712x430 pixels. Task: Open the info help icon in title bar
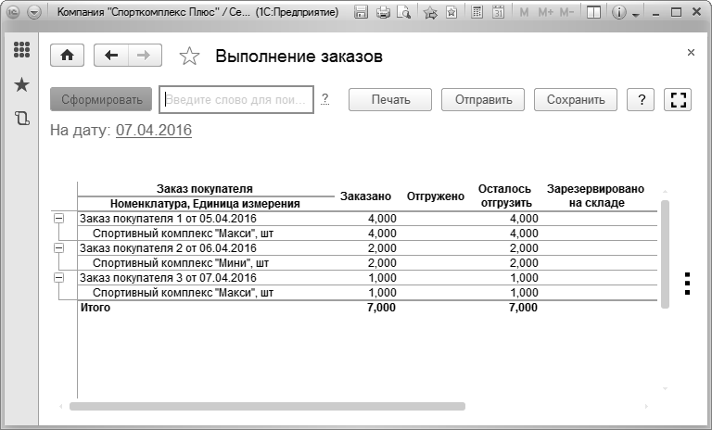point(619,12)
